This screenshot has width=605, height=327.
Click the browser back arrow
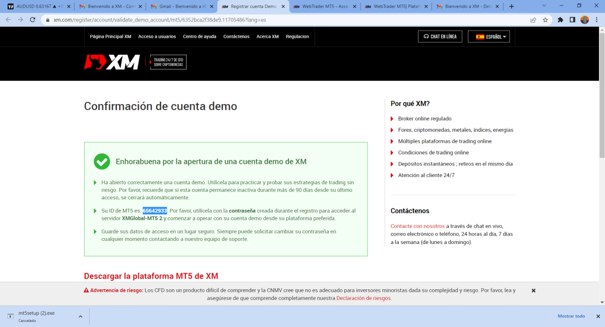(8, 20)
